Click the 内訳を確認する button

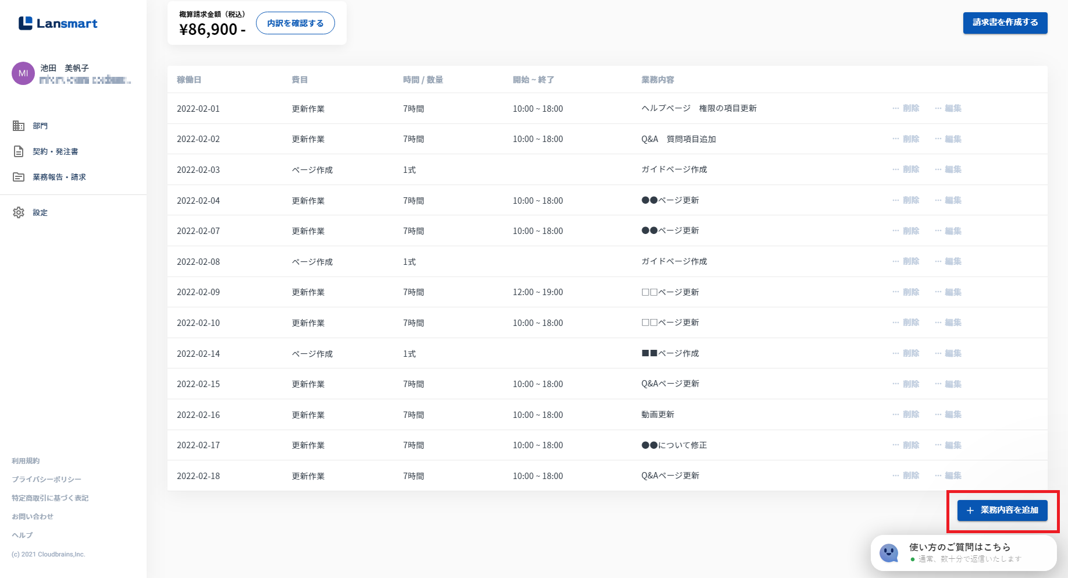295,23
